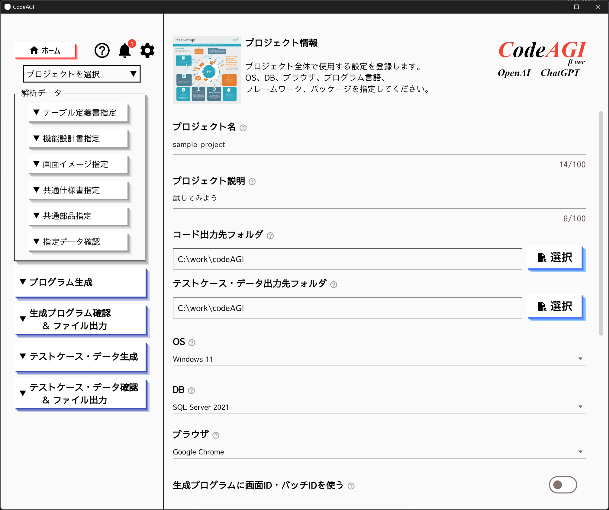The image size is (609, 510).
Task: Click the ホーム home button
Action: point(45,50)
